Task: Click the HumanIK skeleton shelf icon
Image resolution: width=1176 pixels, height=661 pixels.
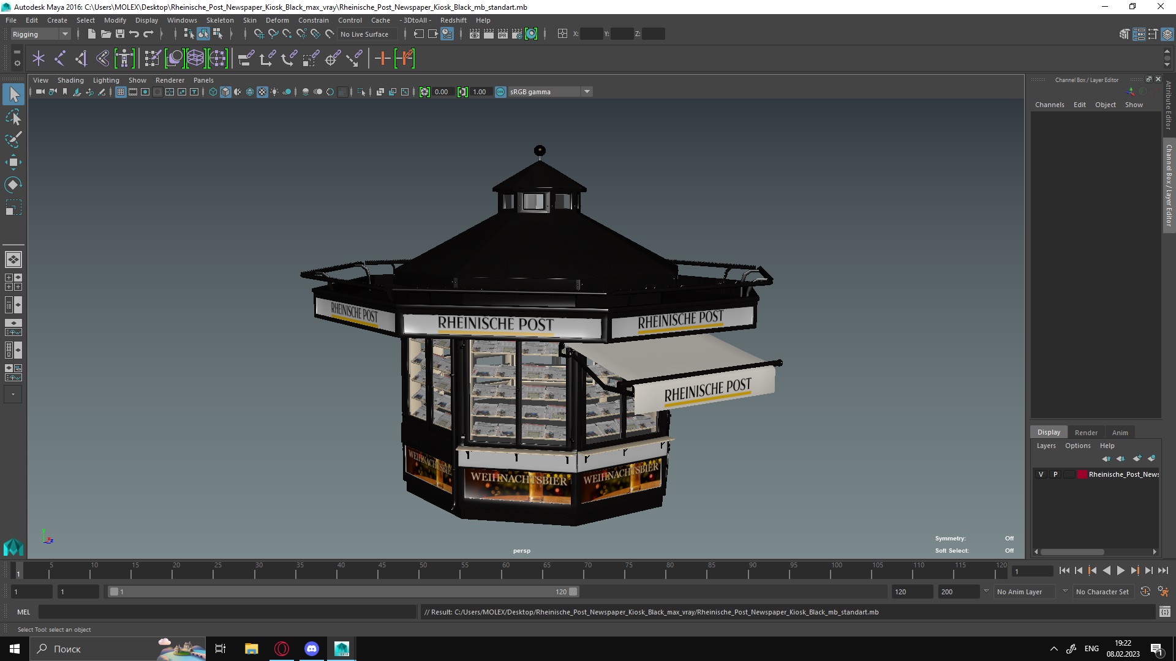Action: (x=124, y=59)
